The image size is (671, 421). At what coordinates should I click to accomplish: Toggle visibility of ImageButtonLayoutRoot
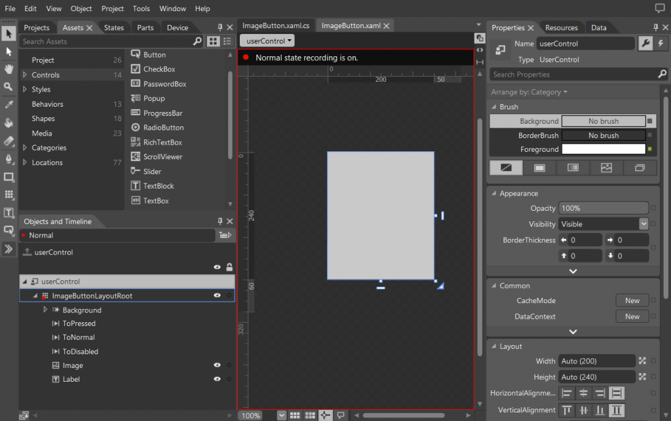click(x=217, y=296)
